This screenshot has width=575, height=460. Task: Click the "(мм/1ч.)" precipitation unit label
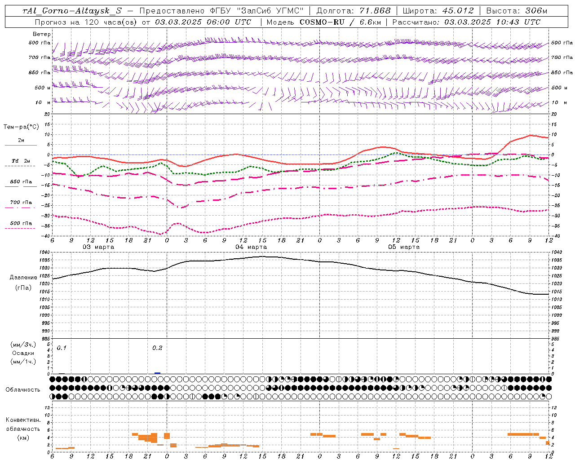click(23, 362)
